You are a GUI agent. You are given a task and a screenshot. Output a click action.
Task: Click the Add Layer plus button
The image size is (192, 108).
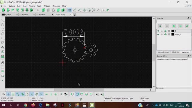pos(174,26)
